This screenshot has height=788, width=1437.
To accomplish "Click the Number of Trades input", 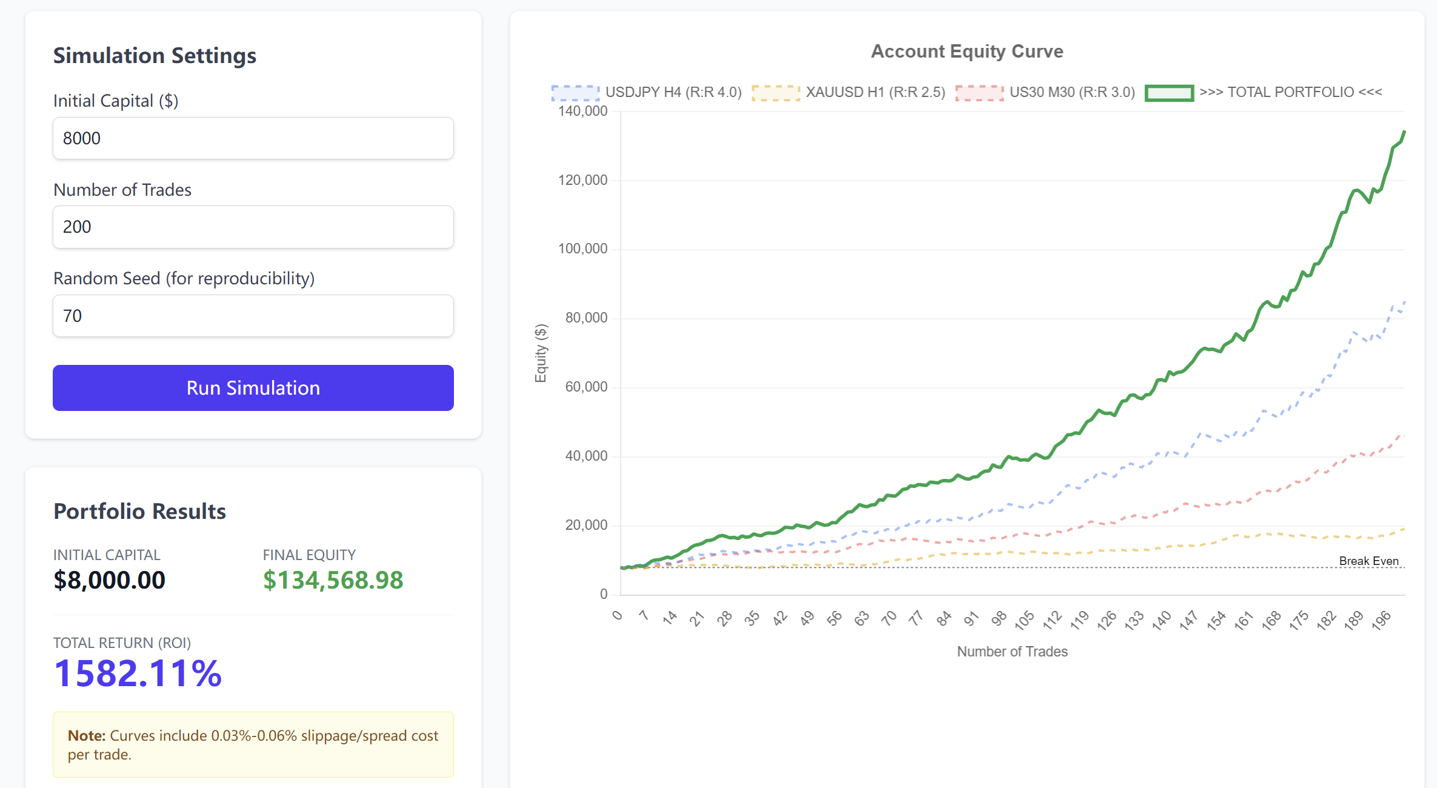I will 253,227.
